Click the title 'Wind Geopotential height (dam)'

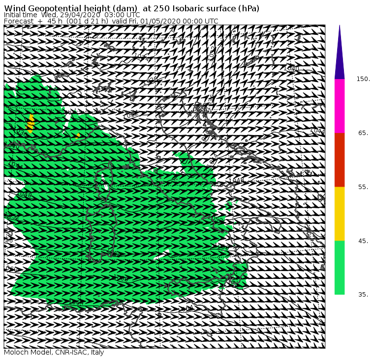(70, 8)
